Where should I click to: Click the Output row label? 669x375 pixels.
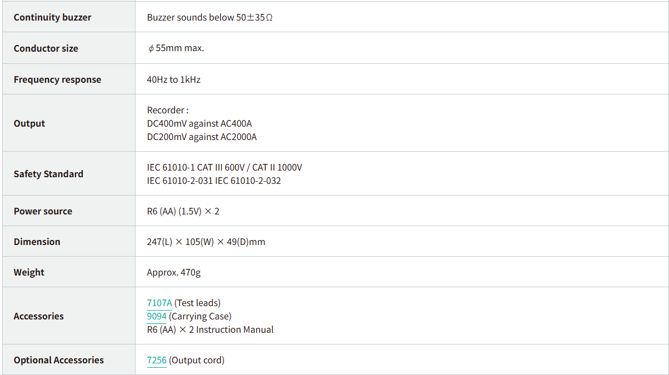coord(29,123)
